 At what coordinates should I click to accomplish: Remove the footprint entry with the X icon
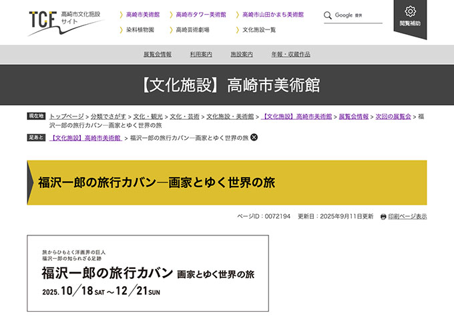[x=254, y=138]
